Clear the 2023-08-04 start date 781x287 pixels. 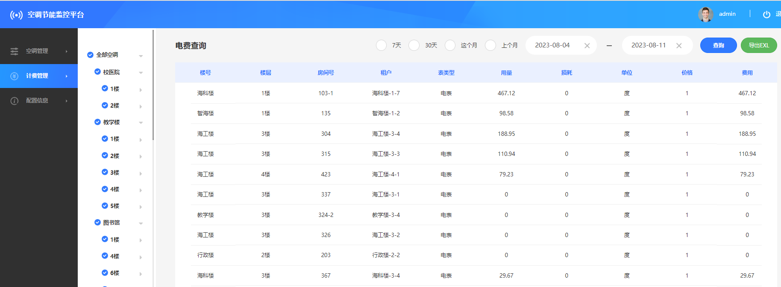(x=587, y=46)
